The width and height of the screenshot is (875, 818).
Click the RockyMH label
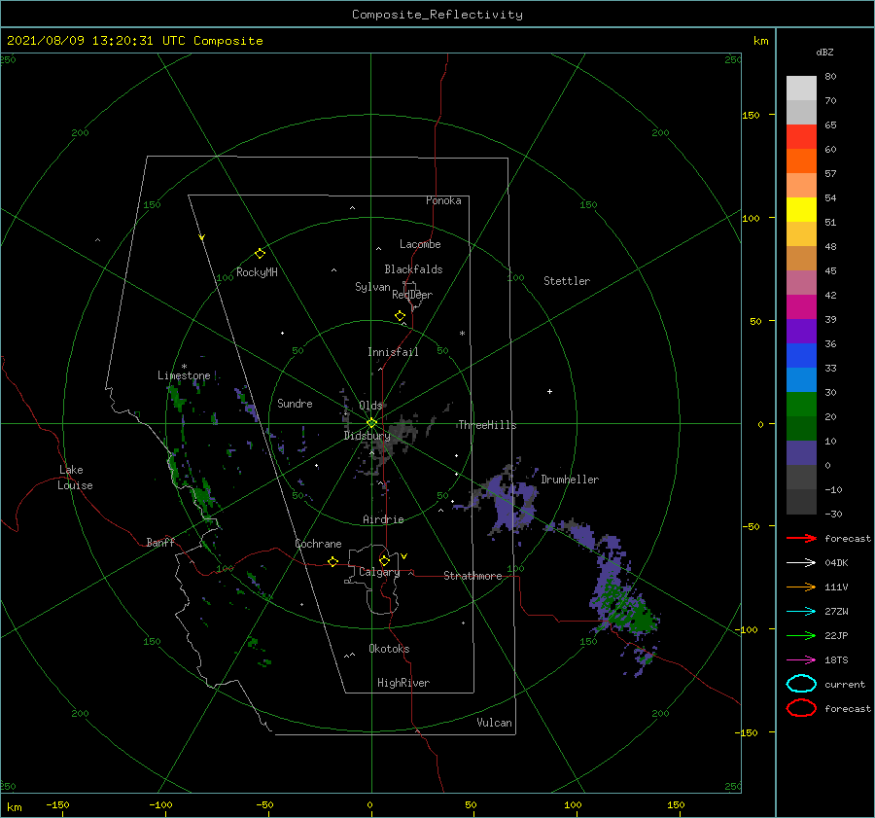[x=257, y=272]
